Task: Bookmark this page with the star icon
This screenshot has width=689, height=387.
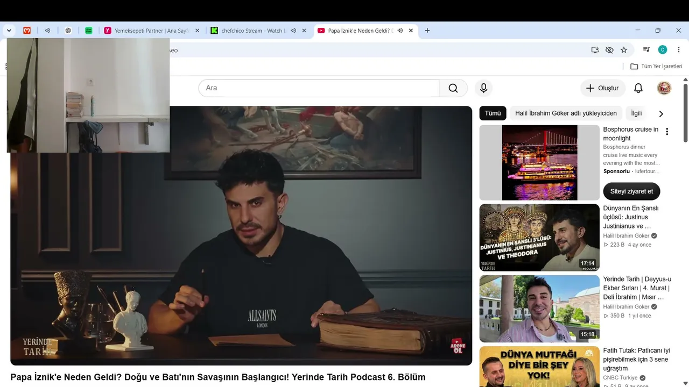Action: (x=624, y=50)
